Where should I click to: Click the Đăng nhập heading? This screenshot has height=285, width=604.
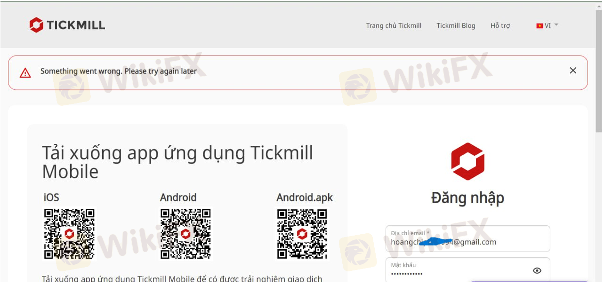(x=467, y=198)
